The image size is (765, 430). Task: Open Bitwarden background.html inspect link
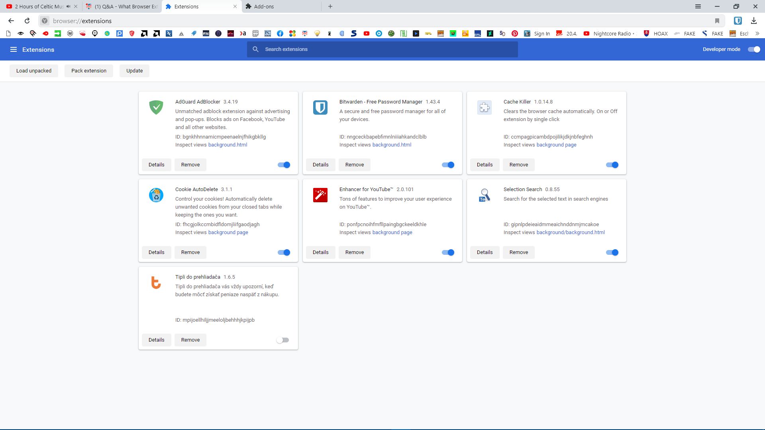pos(392,145)
